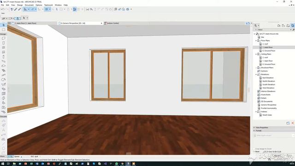Screen dimensions: 295x166
Task: Click the 3D window settings icon in the toolbar
Action: pos(128,9)
